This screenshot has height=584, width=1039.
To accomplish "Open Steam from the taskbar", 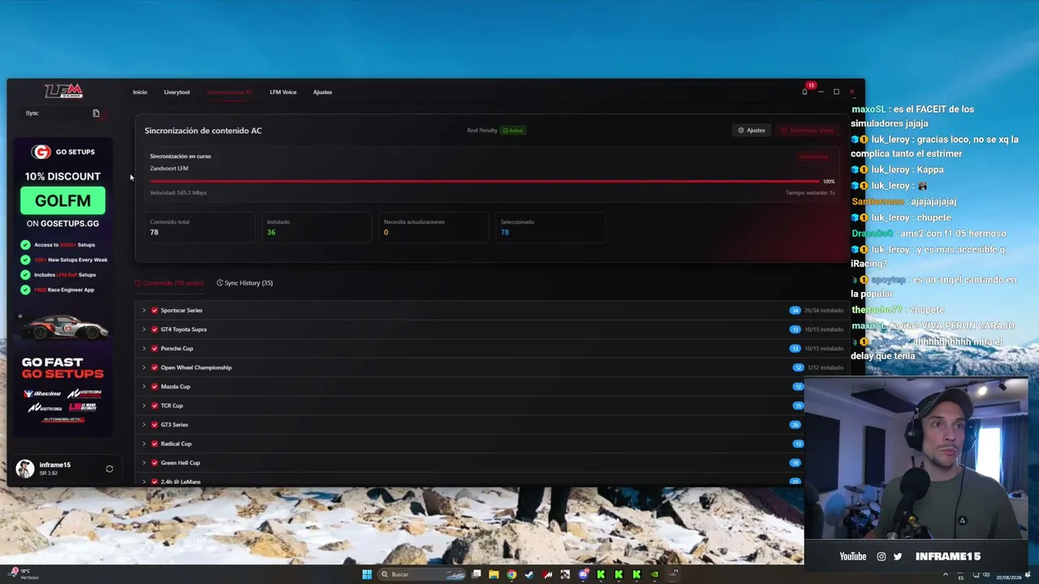I will 529,574.
